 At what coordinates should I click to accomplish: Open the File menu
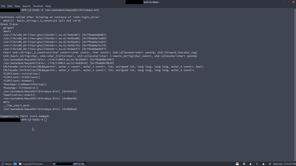coord(3,6)
